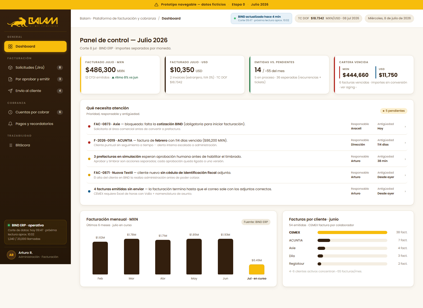Click the yellow 'Jul · en curso' chart bar
Image resolution: width=423 pixels, height=308 pixels.
[x=257, y=269]
